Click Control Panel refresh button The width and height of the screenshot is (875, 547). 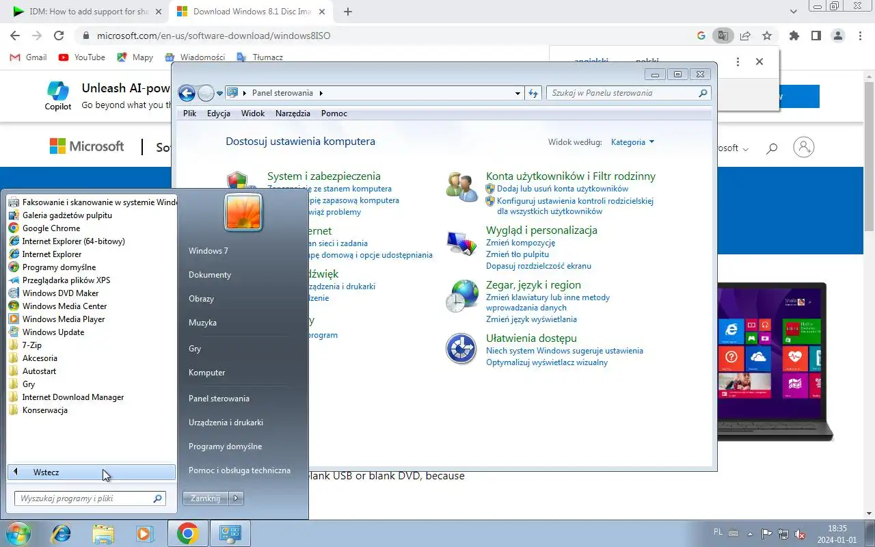click(534, 93)
